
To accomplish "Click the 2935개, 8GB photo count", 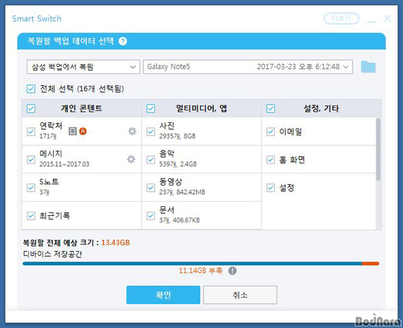I will click(177, 136).
